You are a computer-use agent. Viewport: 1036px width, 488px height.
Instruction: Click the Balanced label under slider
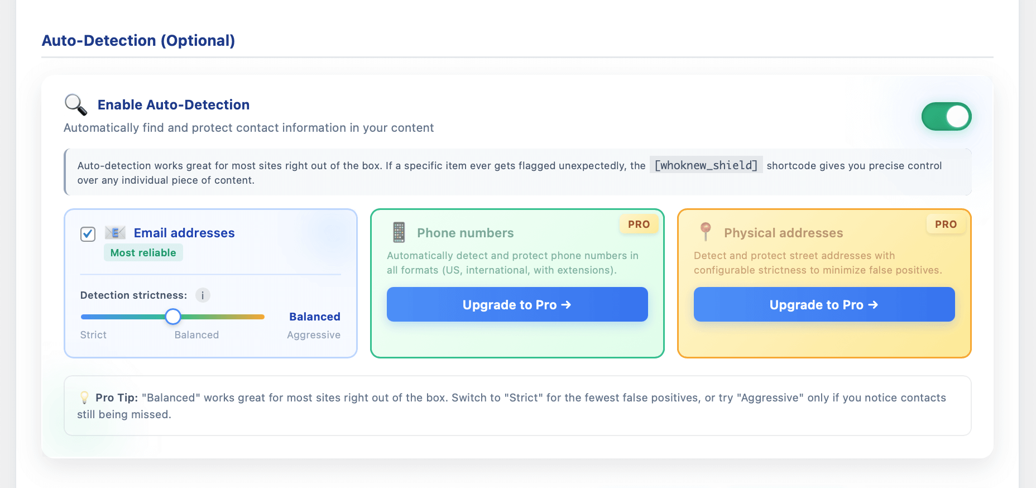tap(196, 335)
